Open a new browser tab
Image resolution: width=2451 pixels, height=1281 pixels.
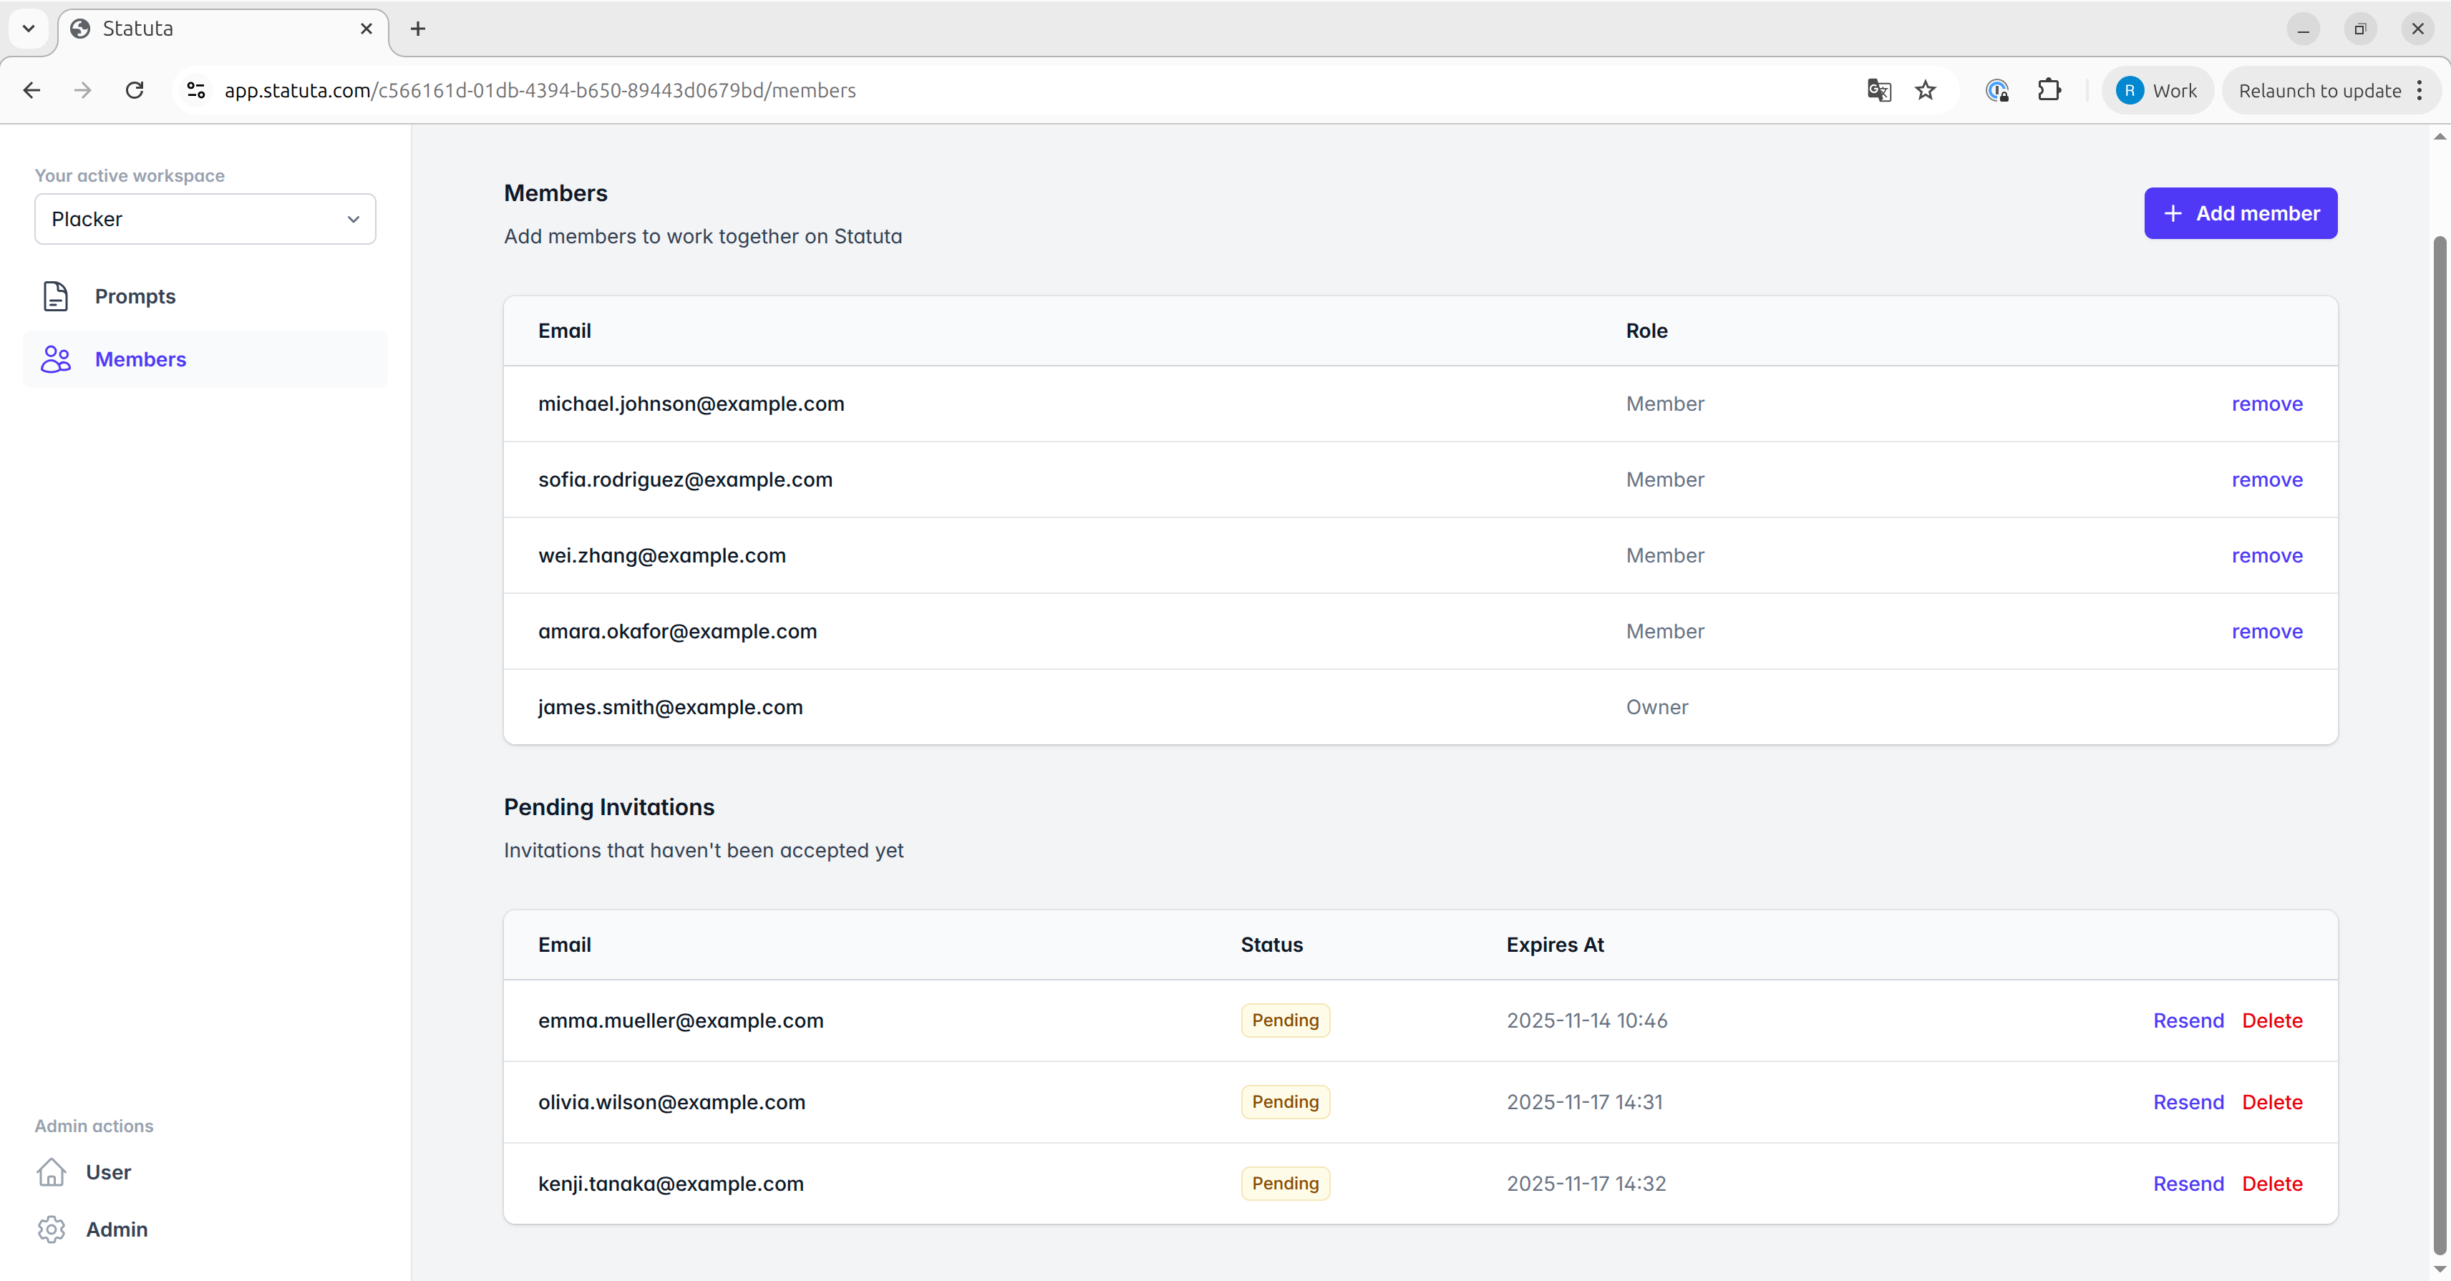(418, 29)
